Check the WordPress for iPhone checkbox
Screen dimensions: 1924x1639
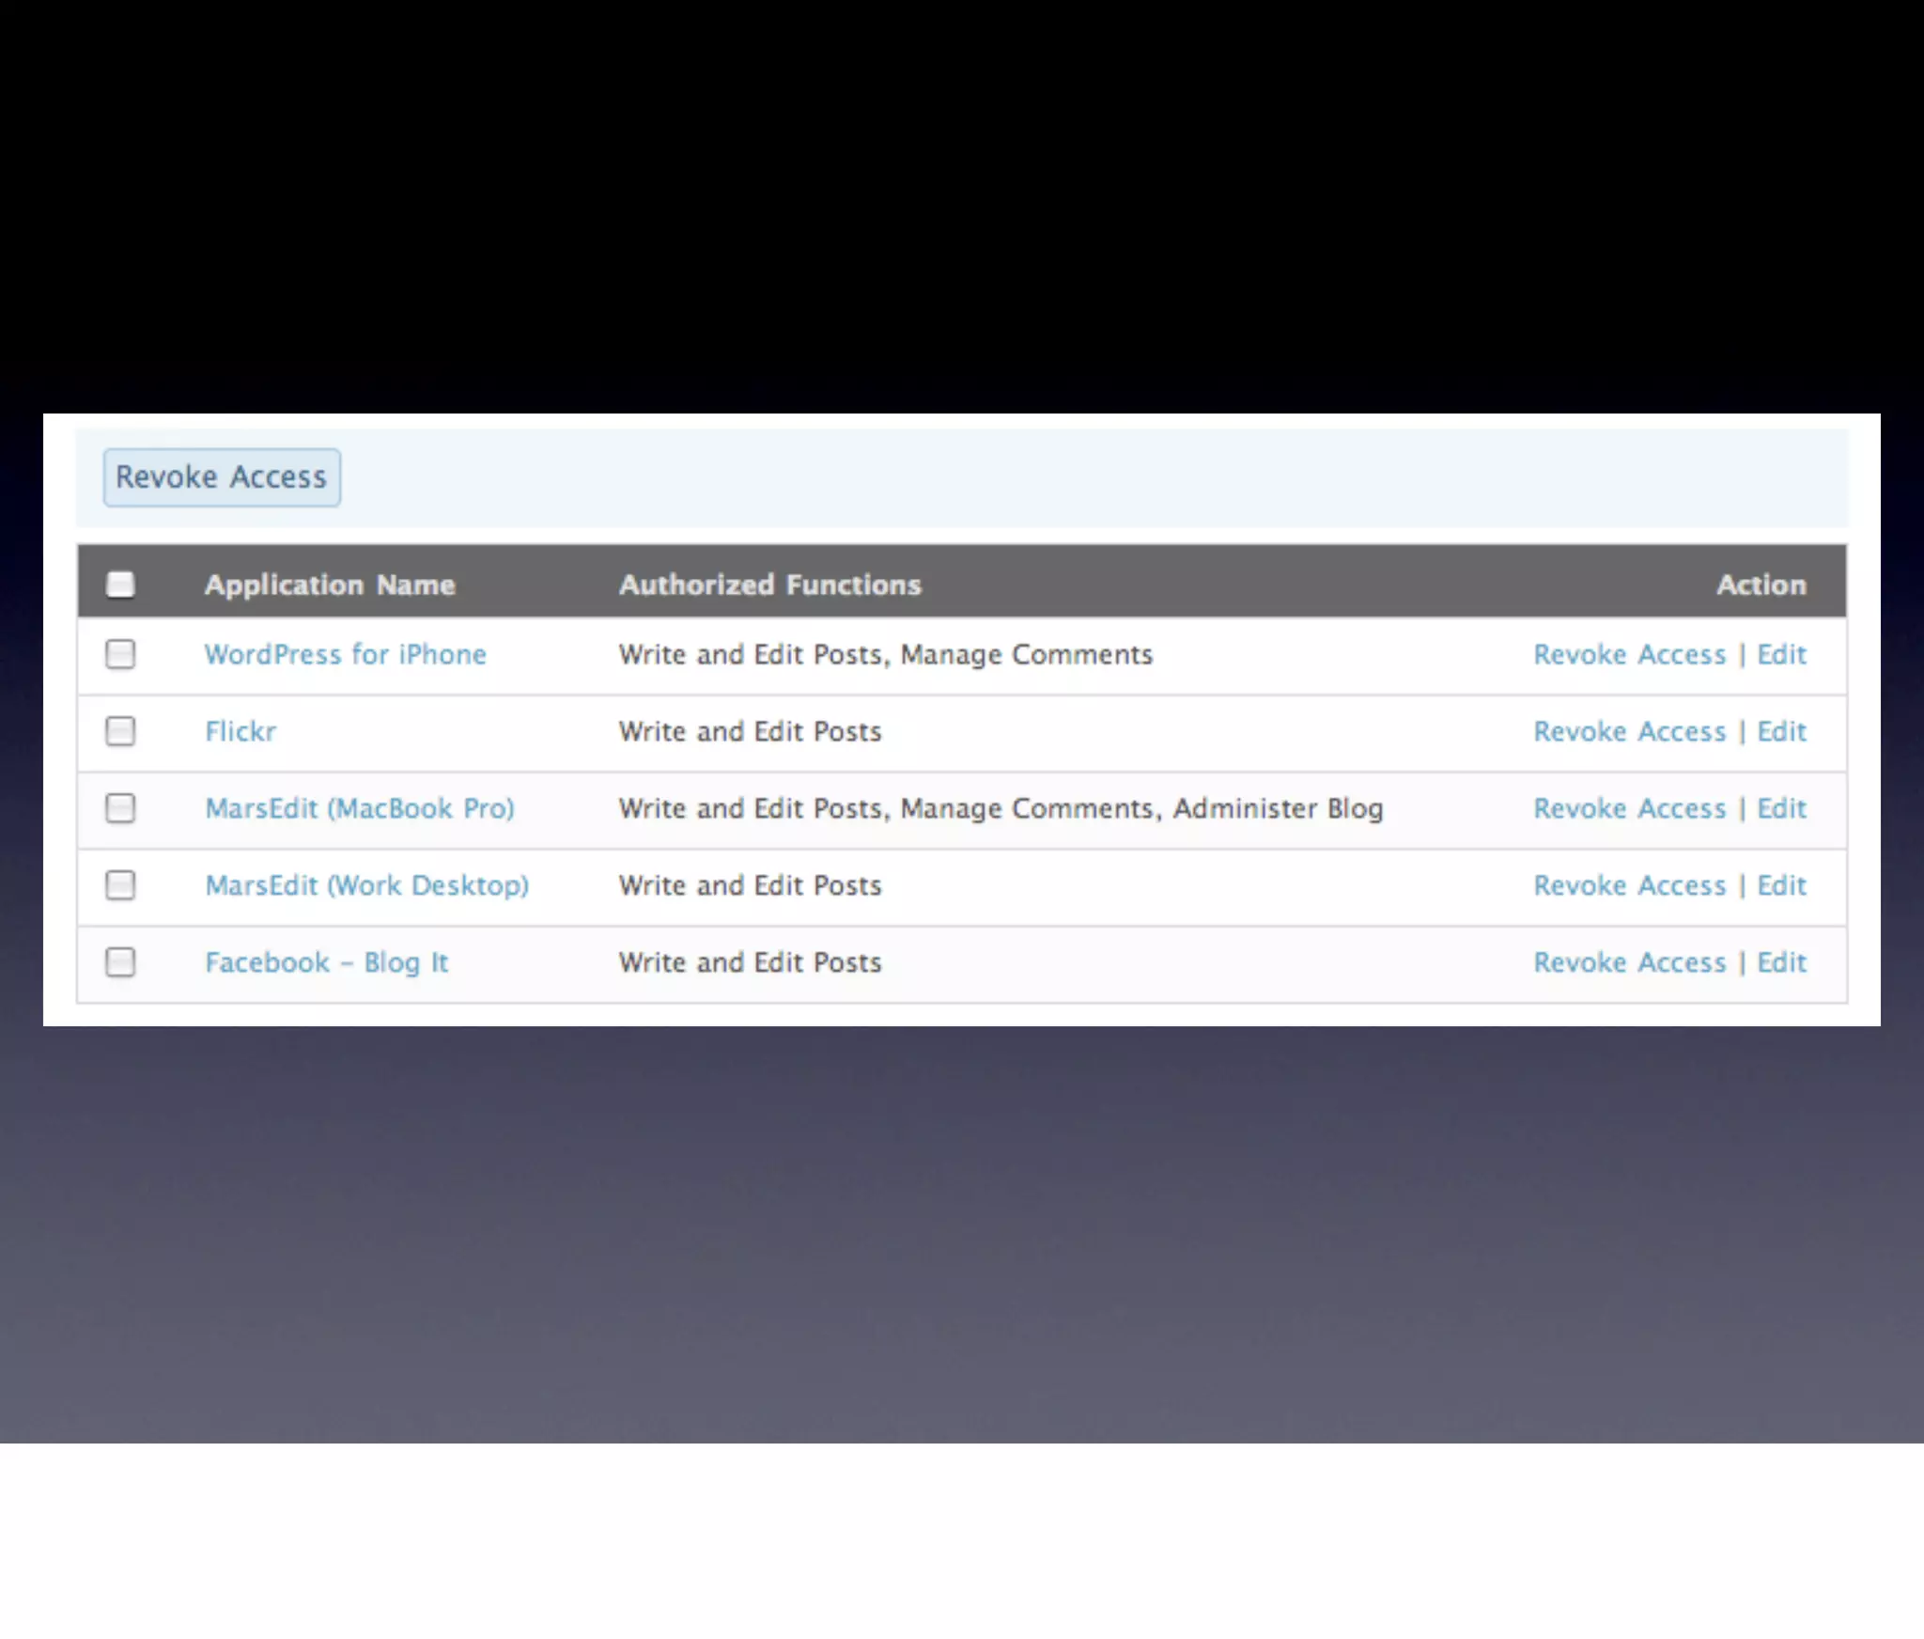point(120,654)
